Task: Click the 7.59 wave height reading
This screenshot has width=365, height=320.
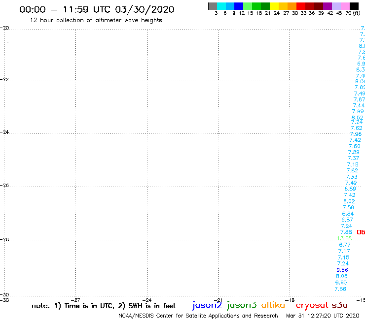Action: point(348,207)
